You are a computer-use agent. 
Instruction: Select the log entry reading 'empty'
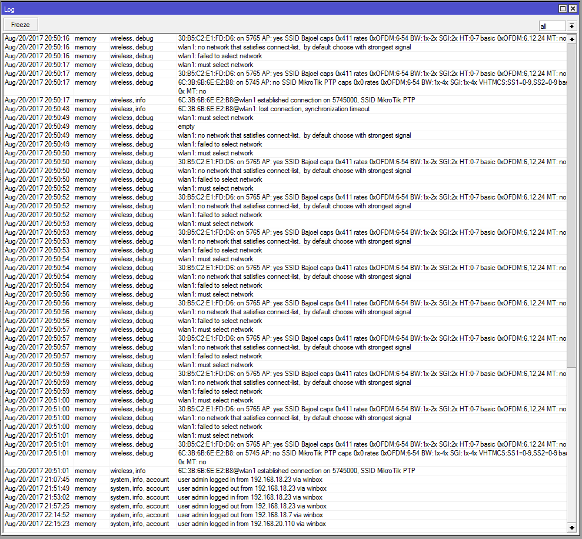tap(285, 127)
